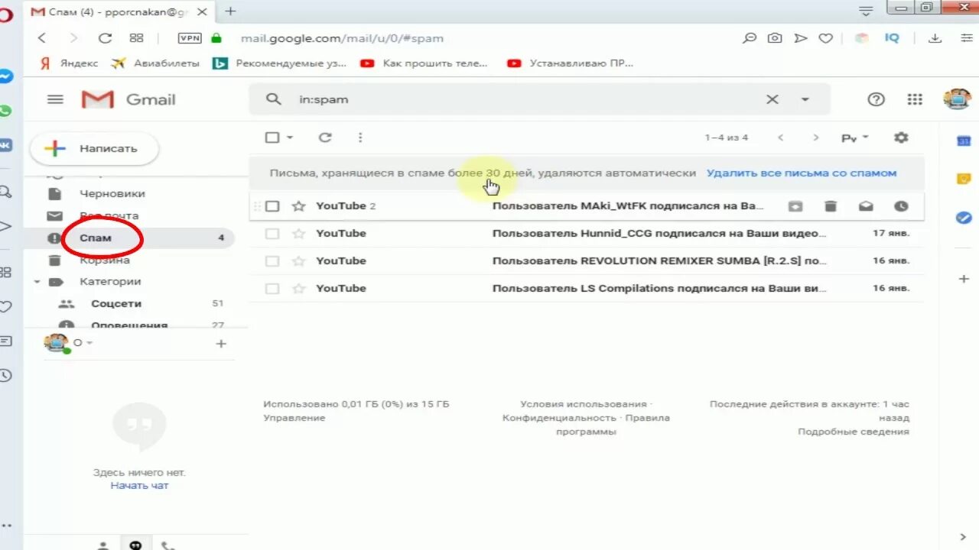Image resolution: width=979 pixels, height=550 pixels.
Task: Toggle the VPN badge in address bar
Action: click(190, 38)
